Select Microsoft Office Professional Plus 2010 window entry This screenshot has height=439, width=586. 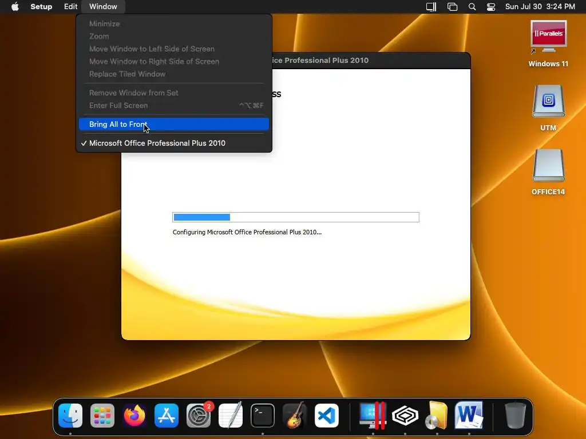click(x=174, y=143)
